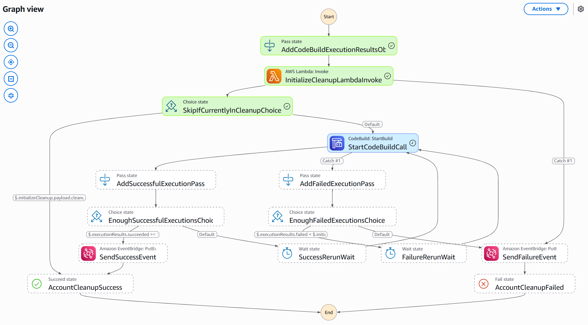
Task: Select the FailureRerunWait wait state node
Action: 424,253
